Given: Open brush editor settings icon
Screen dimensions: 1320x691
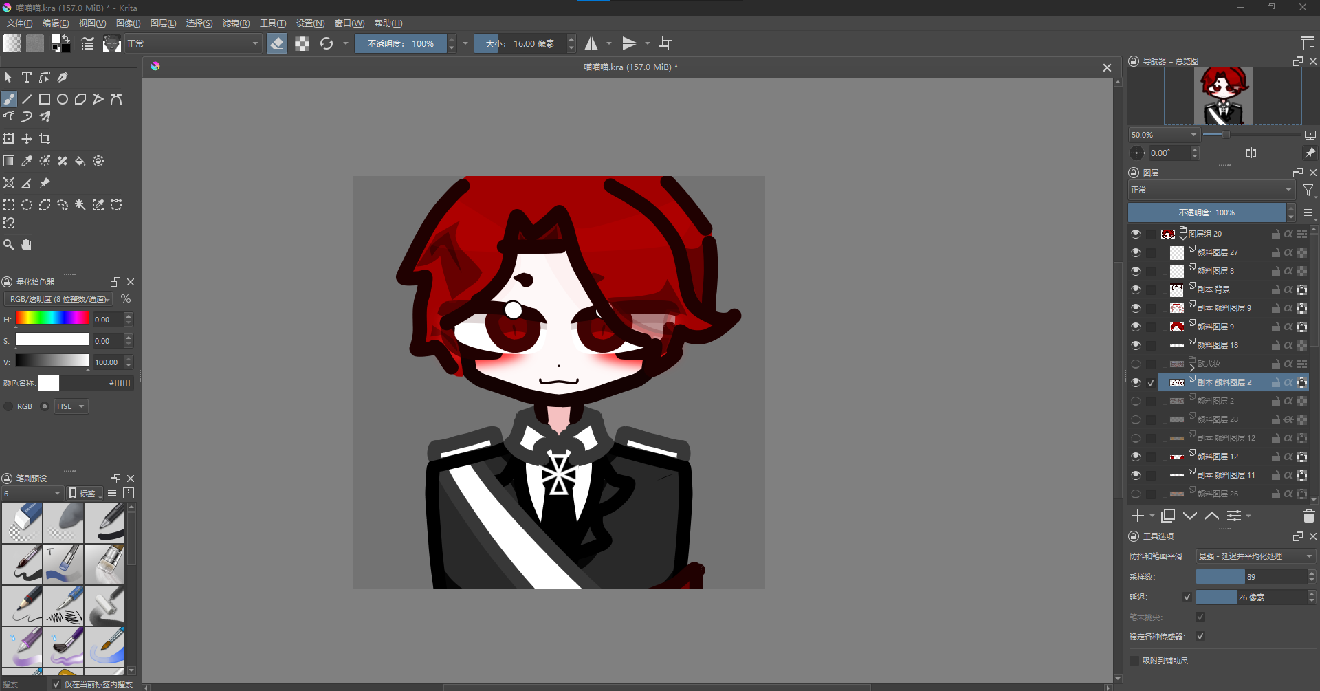Looking at the screenshot, I should tap(87, 43).
